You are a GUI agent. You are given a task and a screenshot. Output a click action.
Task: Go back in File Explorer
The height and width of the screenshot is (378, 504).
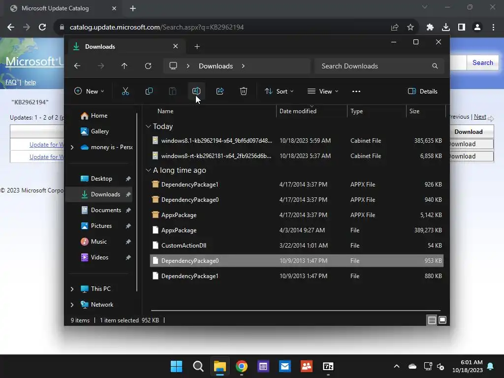point(77,66)
